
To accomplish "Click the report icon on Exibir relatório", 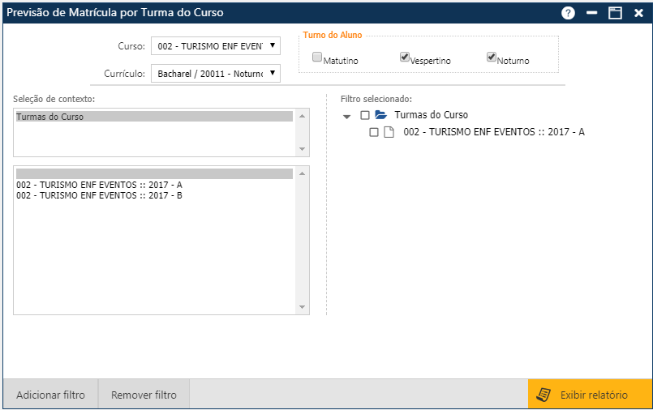I will [545, 395].
